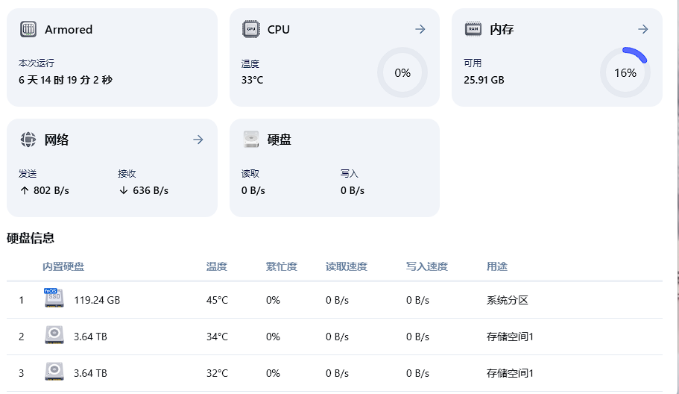Click the 32°C temperature cell
This screenshot has width=679, height=394.
tap(217, 373)
